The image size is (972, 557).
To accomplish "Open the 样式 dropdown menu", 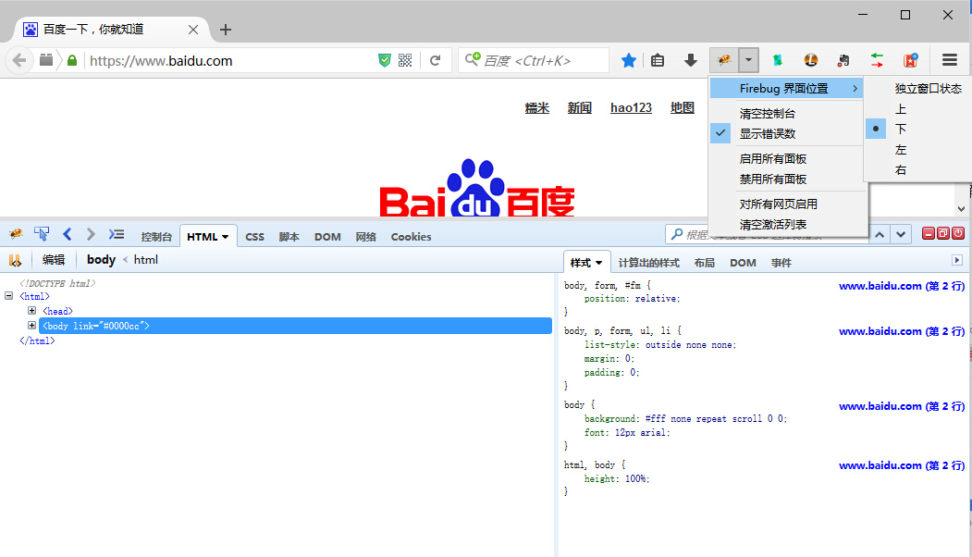I will coord(587,262).
